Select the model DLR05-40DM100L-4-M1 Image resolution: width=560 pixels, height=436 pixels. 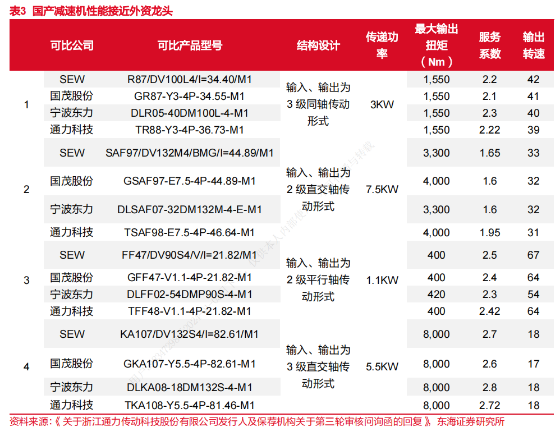pyautogui.click(x=190, y=113)
